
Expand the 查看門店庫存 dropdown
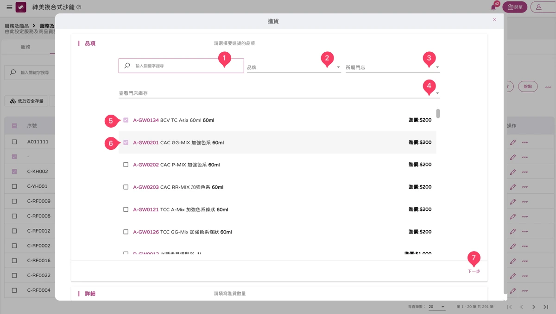(279, 93)
